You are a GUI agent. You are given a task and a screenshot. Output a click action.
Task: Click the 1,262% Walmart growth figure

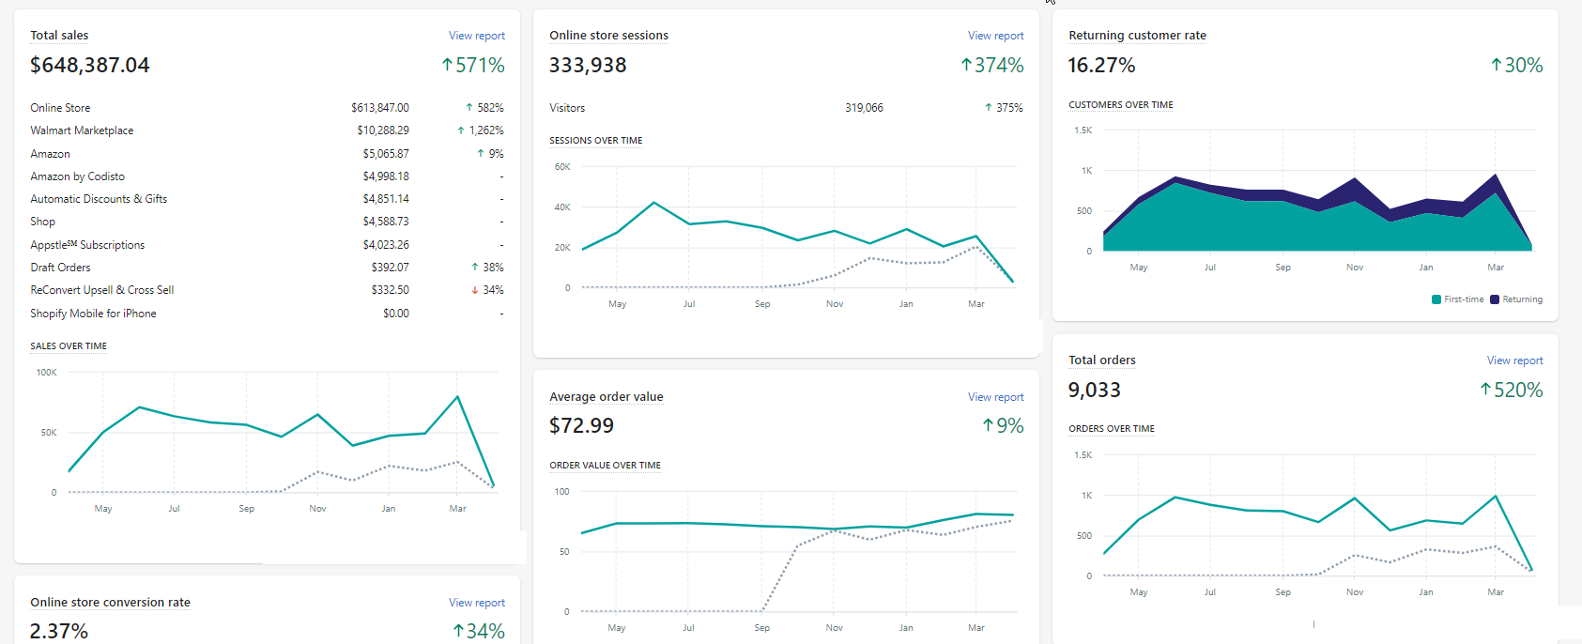pos(480,130)
